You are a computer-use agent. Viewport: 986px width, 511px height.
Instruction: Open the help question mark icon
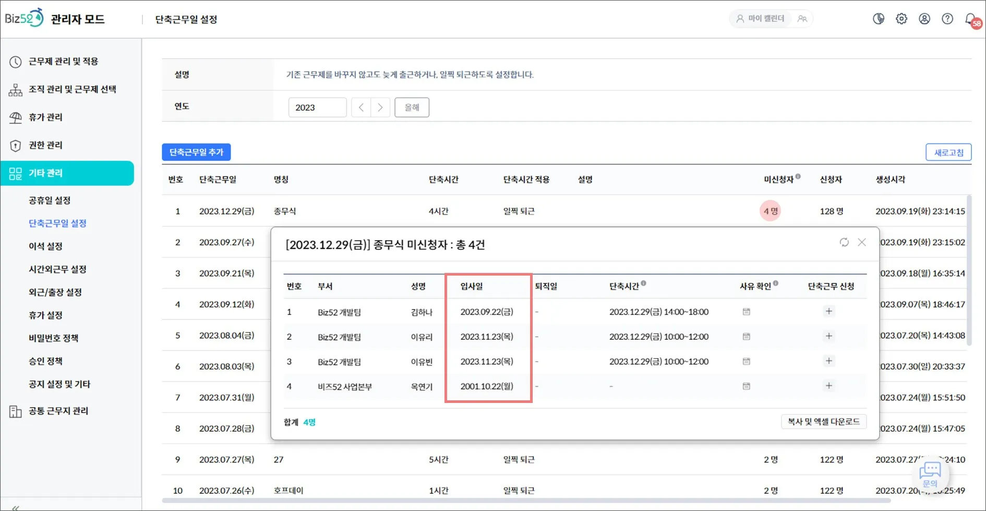[x=947, y=19]
